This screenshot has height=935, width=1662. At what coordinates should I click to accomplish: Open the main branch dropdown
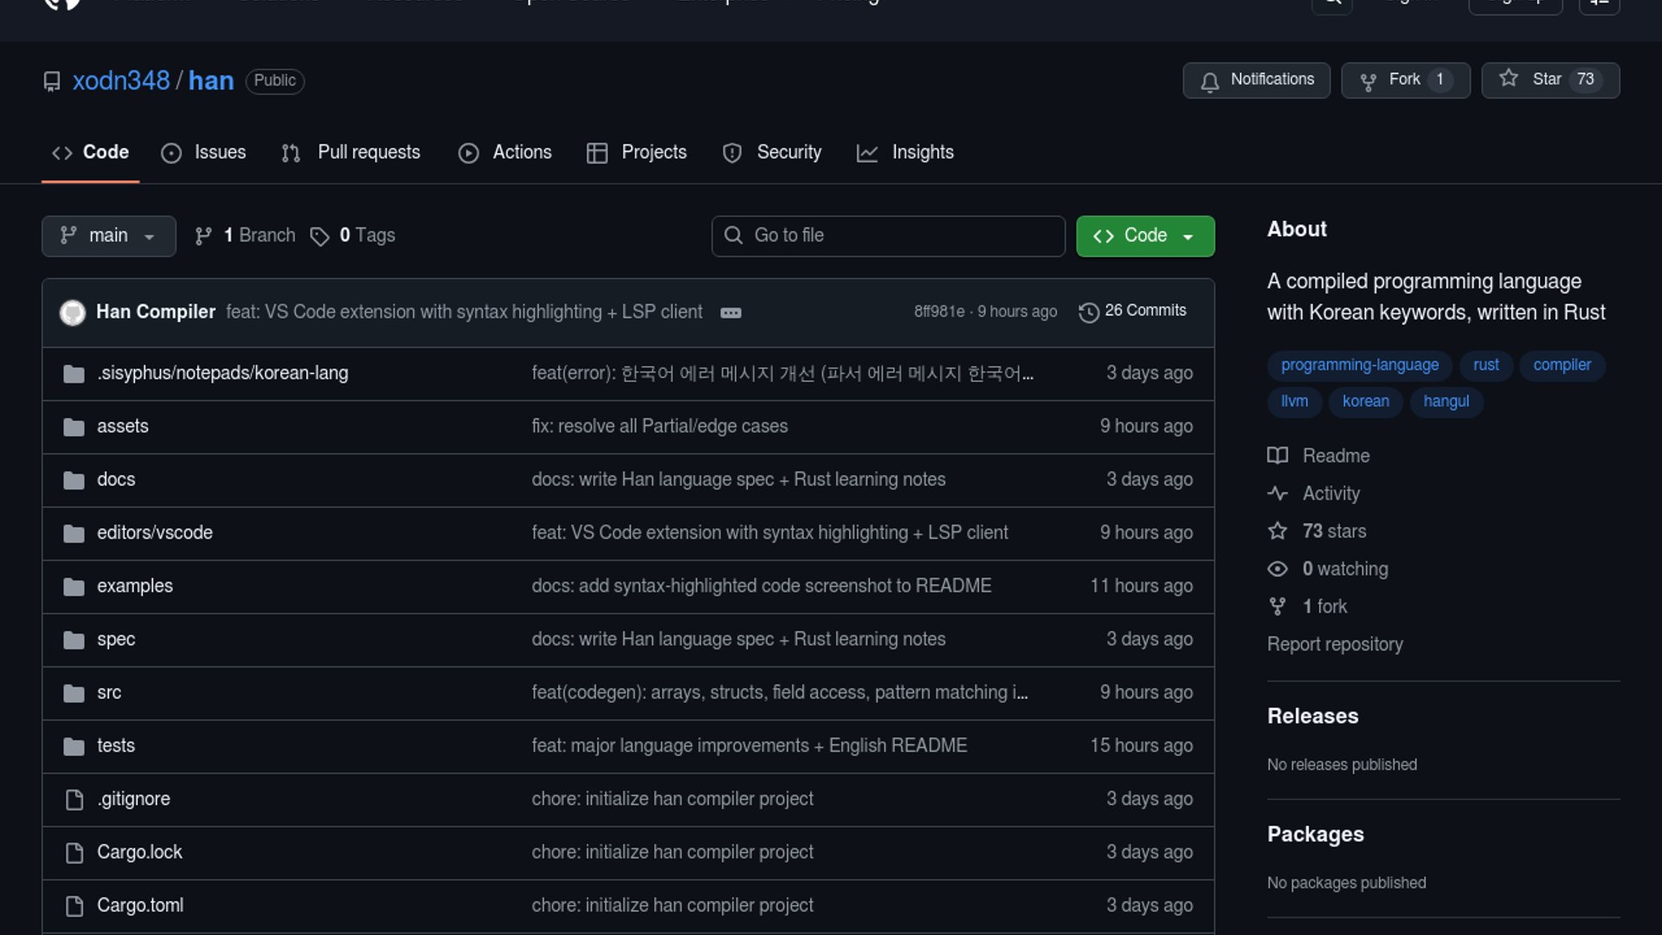coord(108,235)
